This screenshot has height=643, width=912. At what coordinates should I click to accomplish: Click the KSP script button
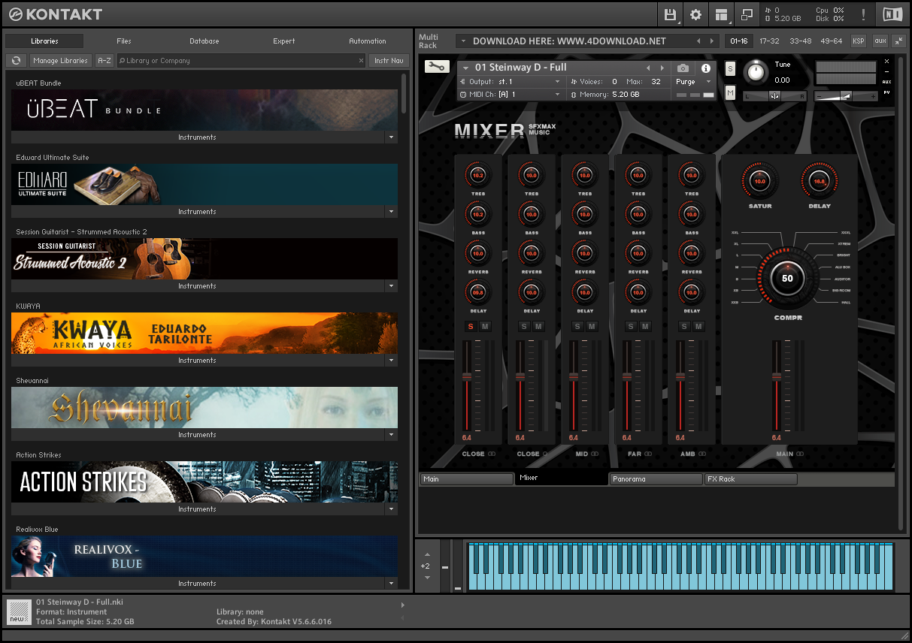point(858,41)
